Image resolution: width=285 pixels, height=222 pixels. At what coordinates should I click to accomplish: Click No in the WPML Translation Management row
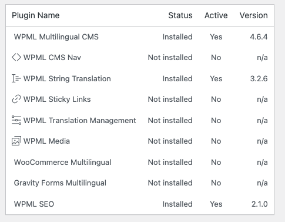[216, 120]
